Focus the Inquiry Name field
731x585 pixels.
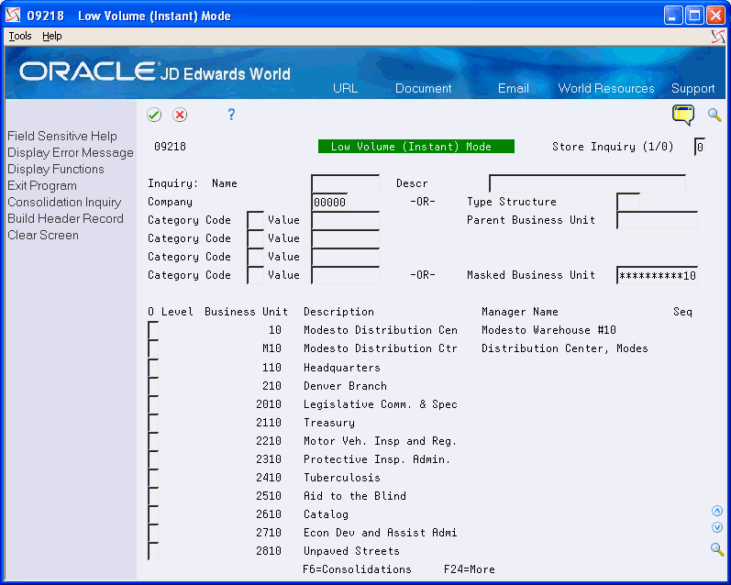click(x=346, y=183)
